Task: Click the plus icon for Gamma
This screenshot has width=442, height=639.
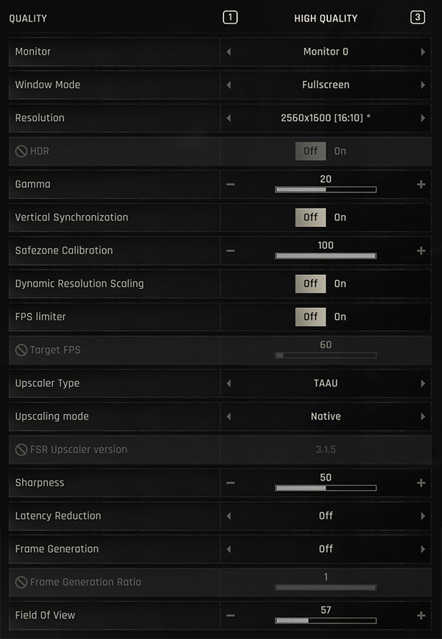Action: click(x=421, y=184)
